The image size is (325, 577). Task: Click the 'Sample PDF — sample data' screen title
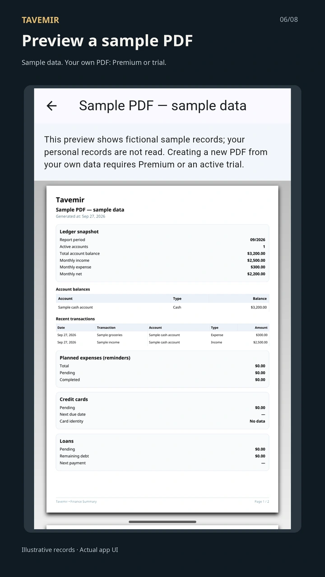[x=162, y=105]
